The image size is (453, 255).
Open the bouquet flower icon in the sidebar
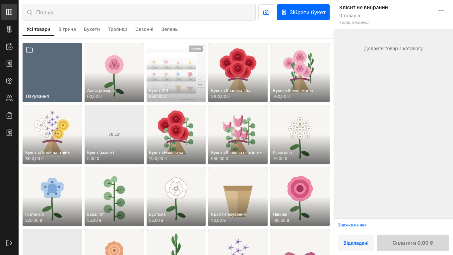point(9,29)
